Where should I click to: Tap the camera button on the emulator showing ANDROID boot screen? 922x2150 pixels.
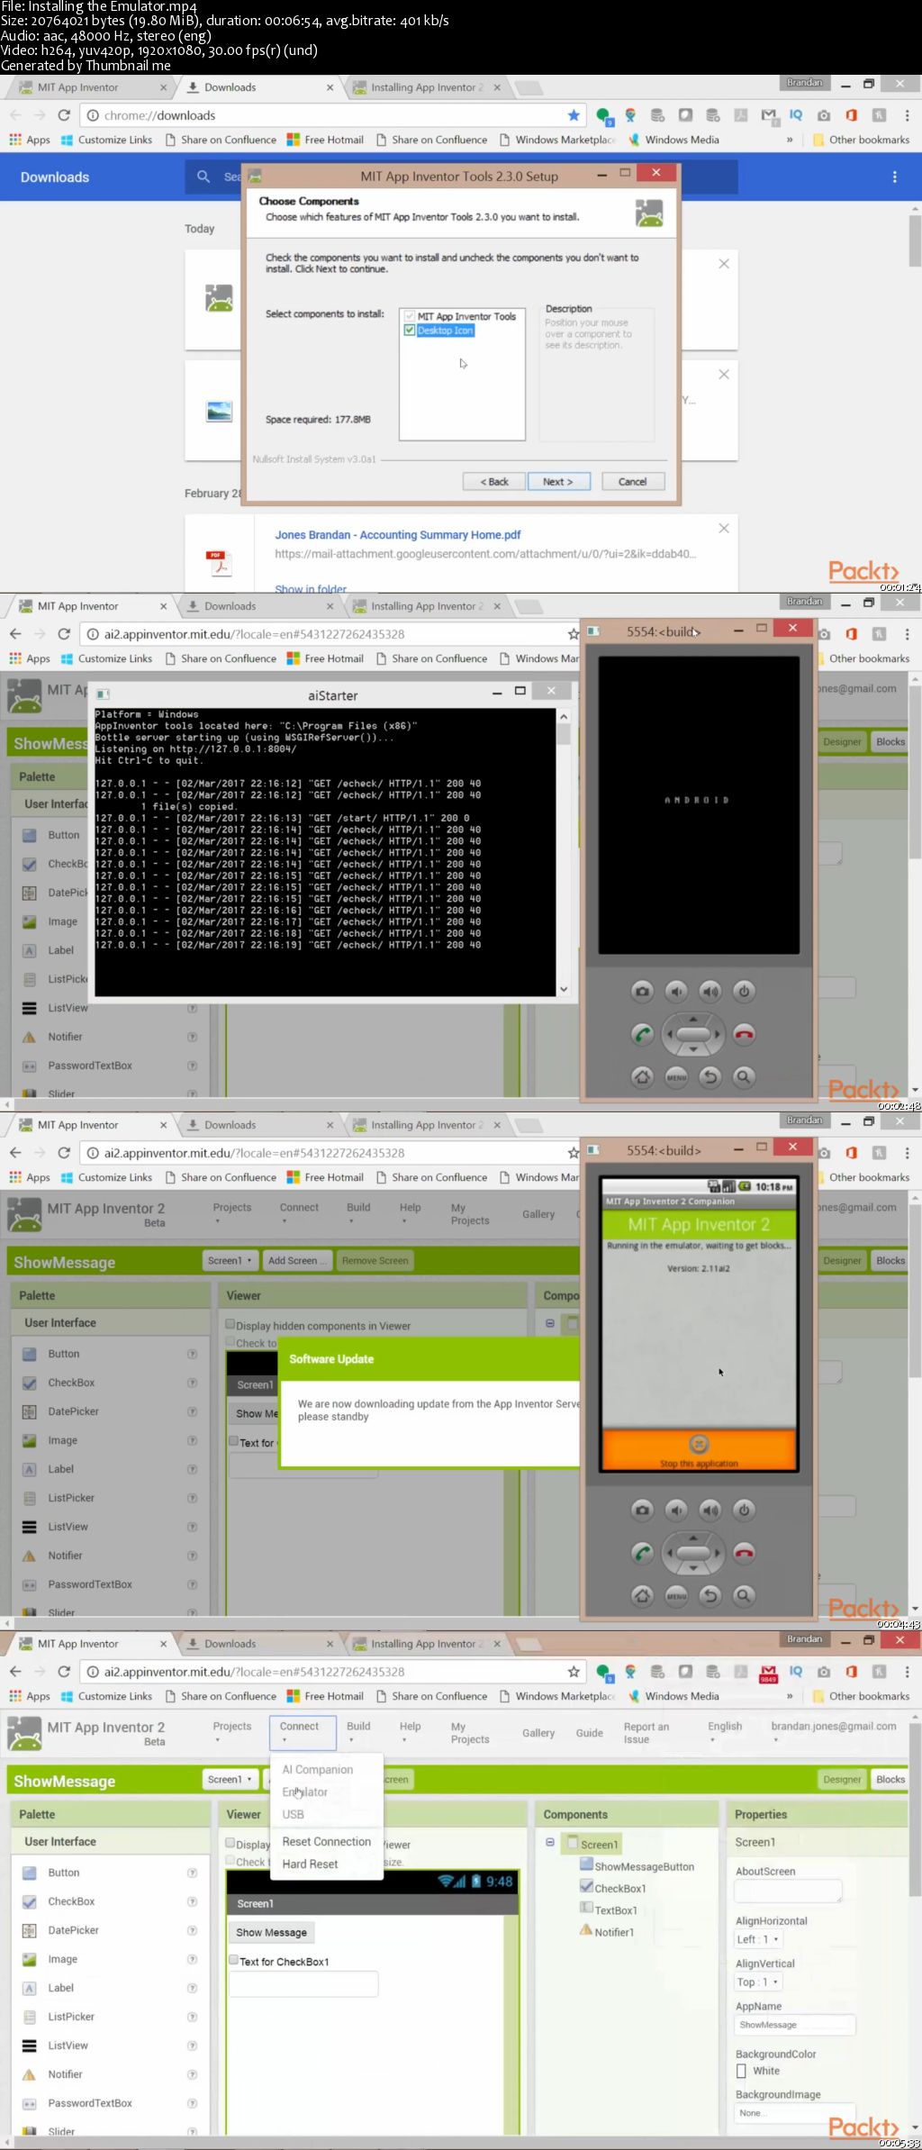click(642, 992)
